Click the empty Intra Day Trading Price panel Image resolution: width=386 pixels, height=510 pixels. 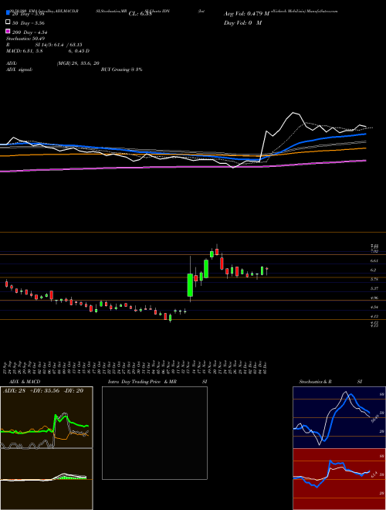coord(154,433)
